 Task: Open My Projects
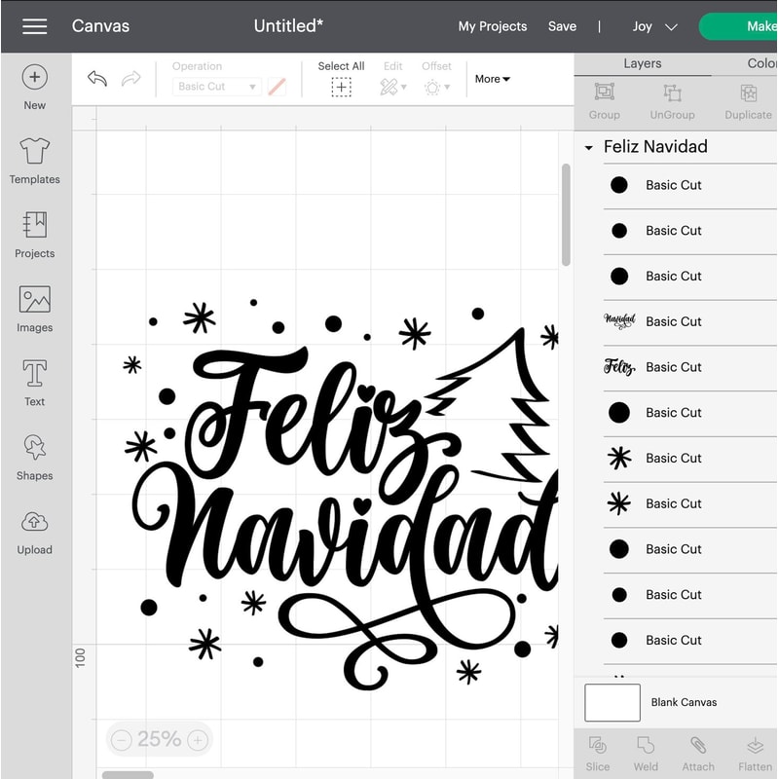coord(492,26)
